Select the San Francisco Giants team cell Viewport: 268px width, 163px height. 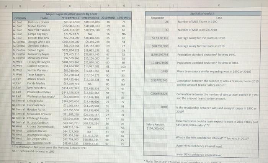(44, 143)
